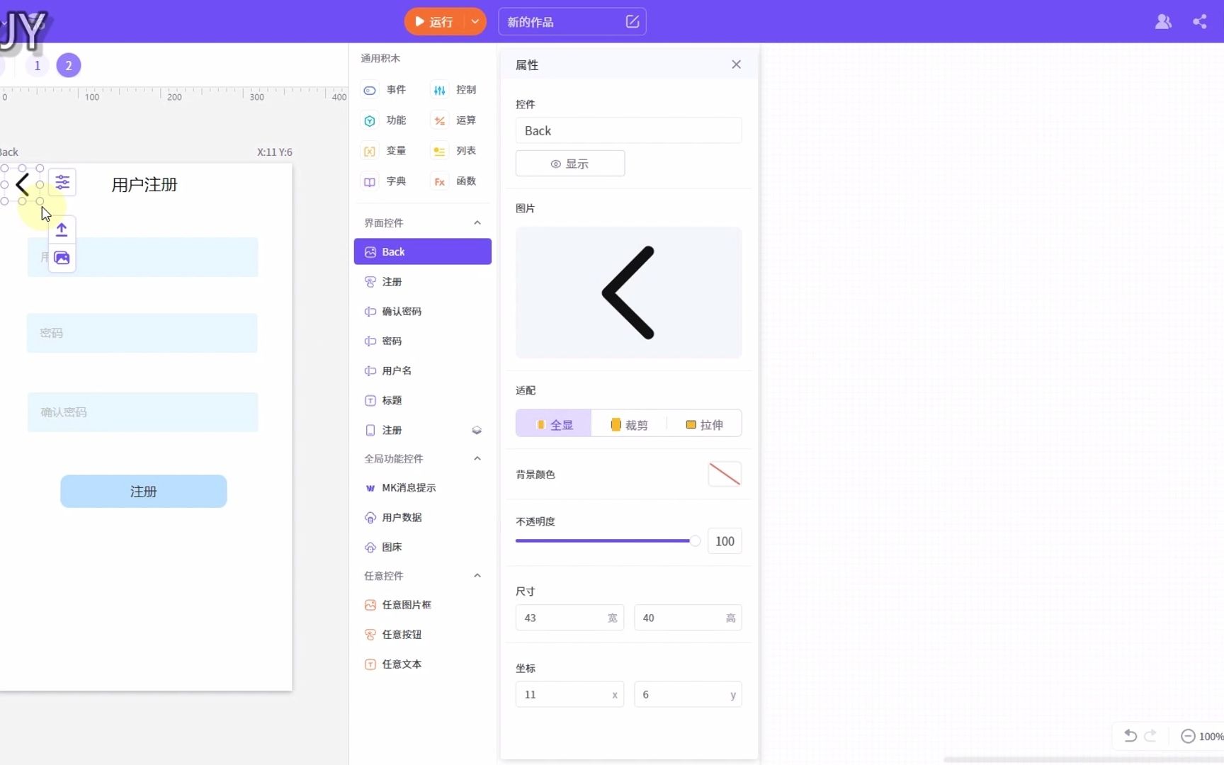The height and width of the screenshot is (765, 1224).
Task: Select MK消息提示 global widget
Action: 423,488
